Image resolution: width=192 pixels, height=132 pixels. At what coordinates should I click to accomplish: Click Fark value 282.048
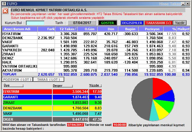(x=48, y=50)
